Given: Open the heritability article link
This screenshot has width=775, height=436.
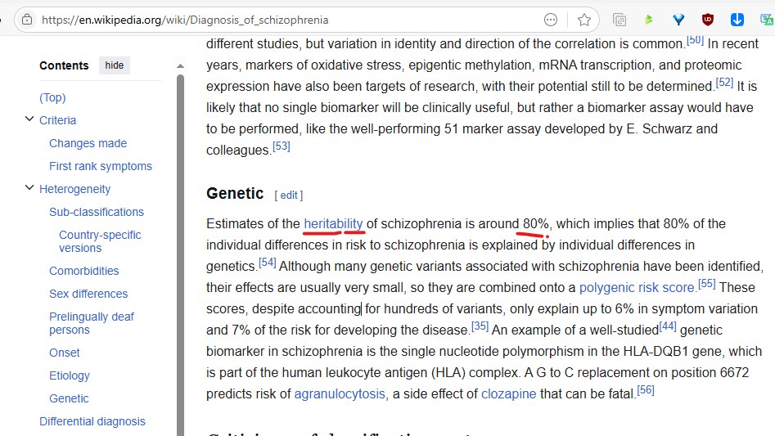Looking at the screenshot, I should coord(333,223).
